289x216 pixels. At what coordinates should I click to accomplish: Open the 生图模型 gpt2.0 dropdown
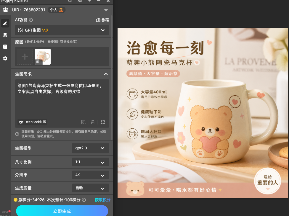(91, 148)
